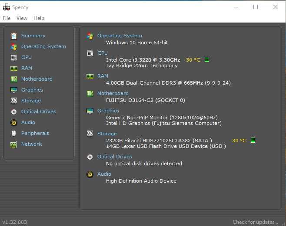The height and width of the screenshot is (226, 286).
Task: Click FUJITSU D3164-C2 (SOCKET 0) text
Action: click(x=146, y=100)
